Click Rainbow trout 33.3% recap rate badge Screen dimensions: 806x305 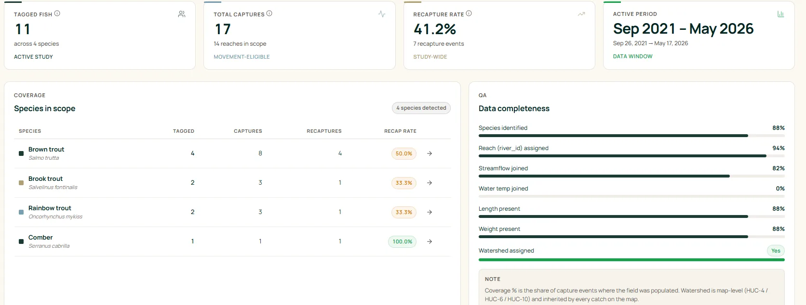[x=404, y=213]
